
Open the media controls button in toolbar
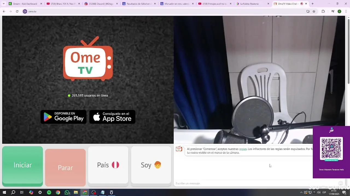pyautogui.click(x=333, y=11)
